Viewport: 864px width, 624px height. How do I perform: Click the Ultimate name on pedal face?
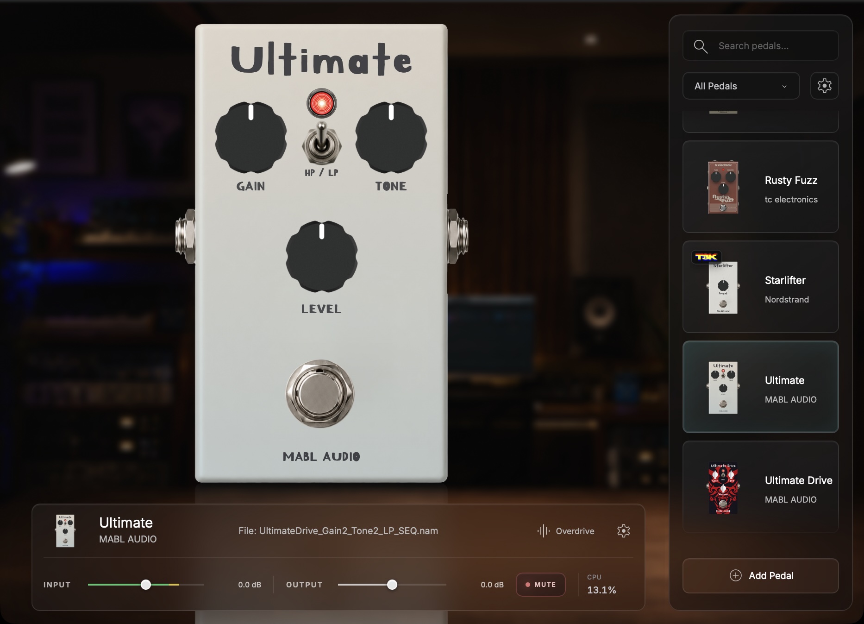(x=321, y=59)
